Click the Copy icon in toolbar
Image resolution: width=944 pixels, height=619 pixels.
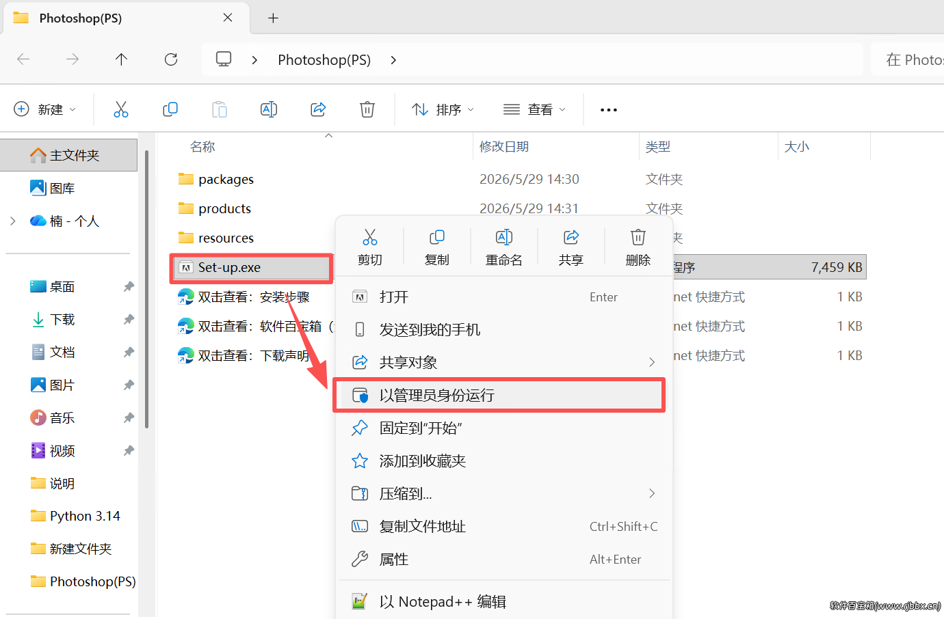(x=170, y=109)
